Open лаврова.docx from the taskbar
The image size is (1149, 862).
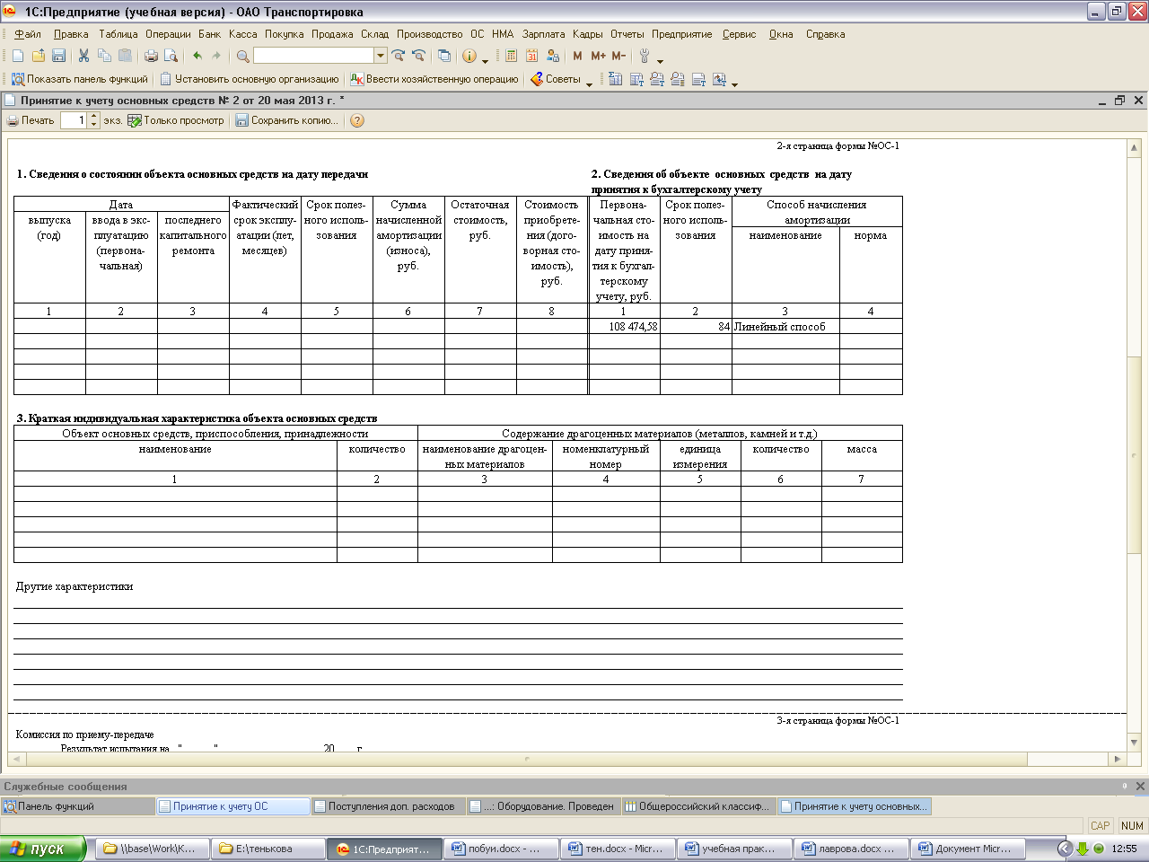click(851, 849)
